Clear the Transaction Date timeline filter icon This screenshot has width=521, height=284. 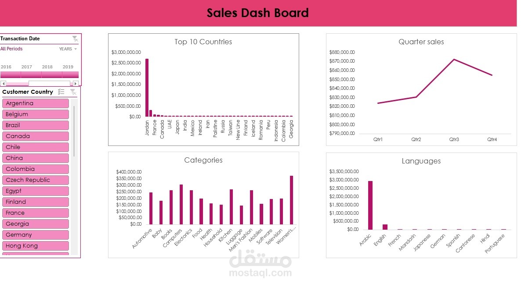(x=75, y=39)
